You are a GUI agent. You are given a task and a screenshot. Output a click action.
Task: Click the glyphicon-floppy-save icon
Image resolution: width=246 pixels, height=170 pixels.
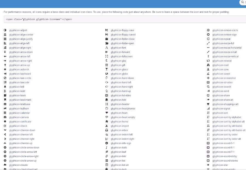[107, 30]
